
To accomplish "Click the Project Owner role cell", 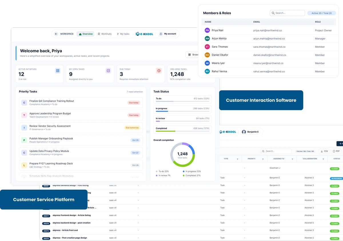I will click(x=323, y=30).
